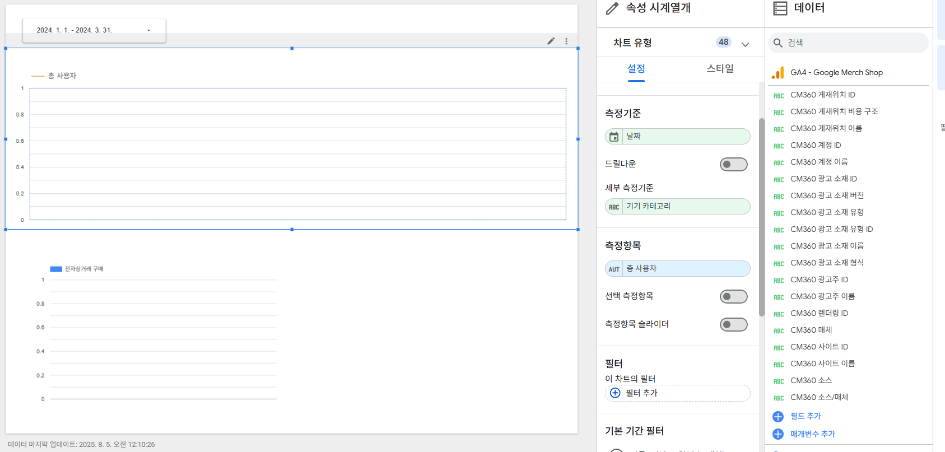Image resolution: width=945 pixels, height=452 pixels.
Task: Select the 총 사용자 time series chart
Action: 292,139
